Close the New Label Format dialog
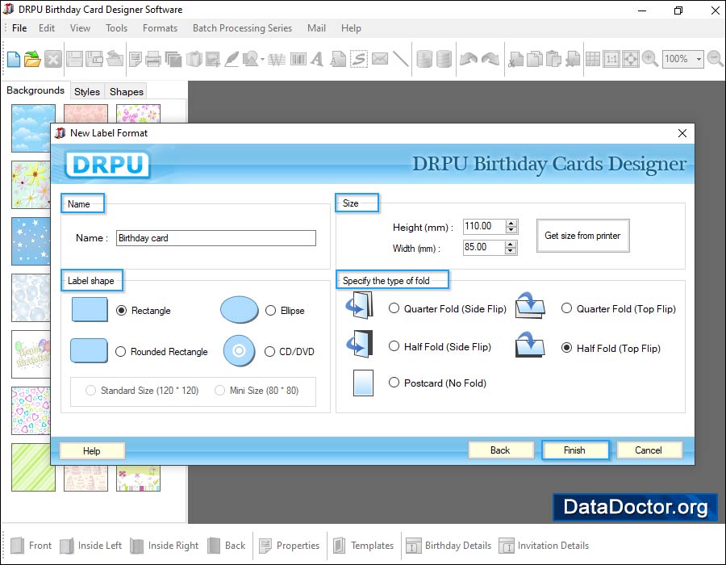726x565 pixels. pos(682,133)
